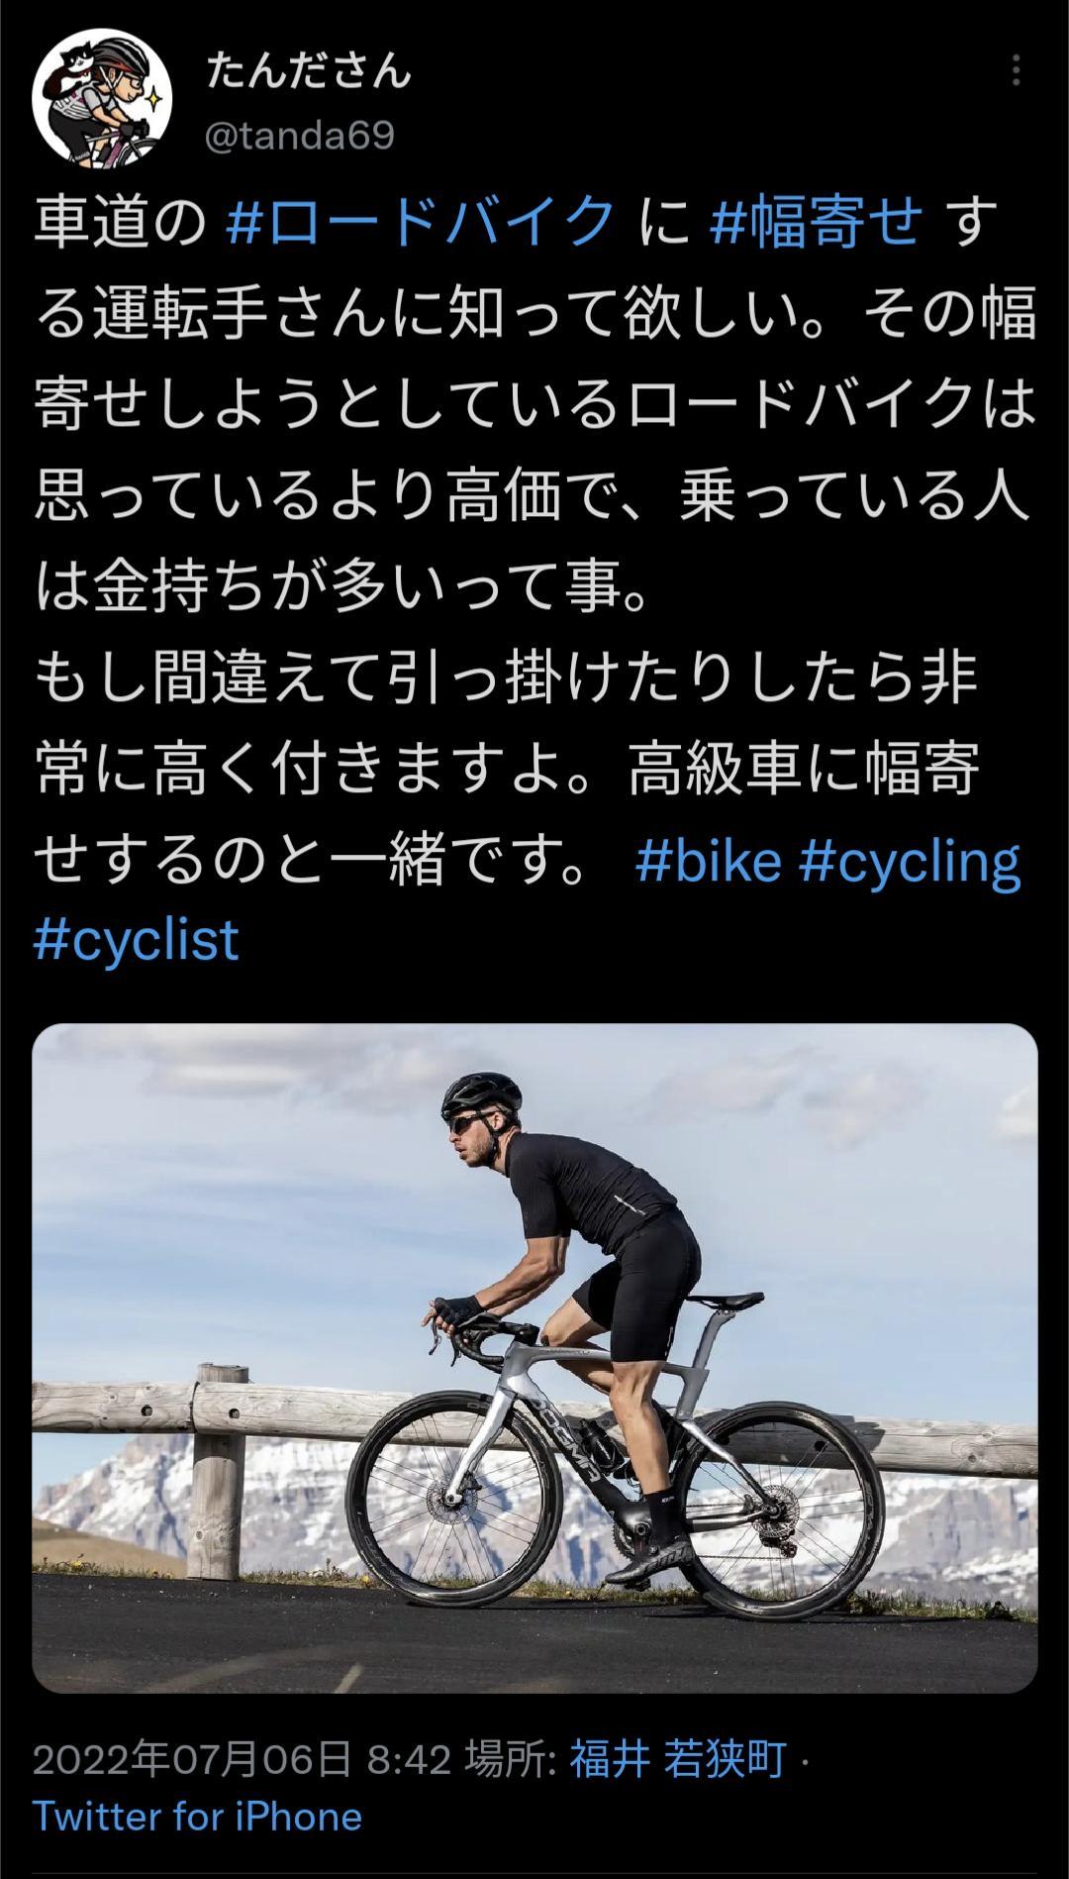Viewport: 1069px width, 1879px height.
Task: Tap the 2022年07月06日 8:42 timestamp
Action: point(243,1760)
